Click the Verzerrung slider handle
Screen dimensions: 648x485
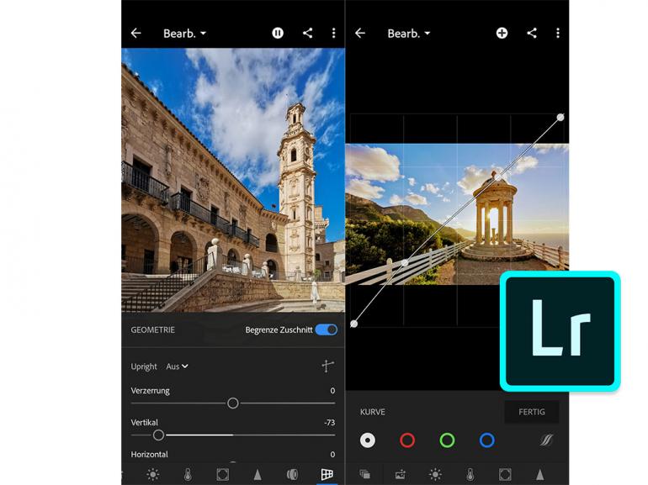(x=232, y=403)
